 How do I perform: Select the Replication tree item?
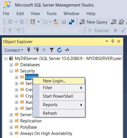31,121
